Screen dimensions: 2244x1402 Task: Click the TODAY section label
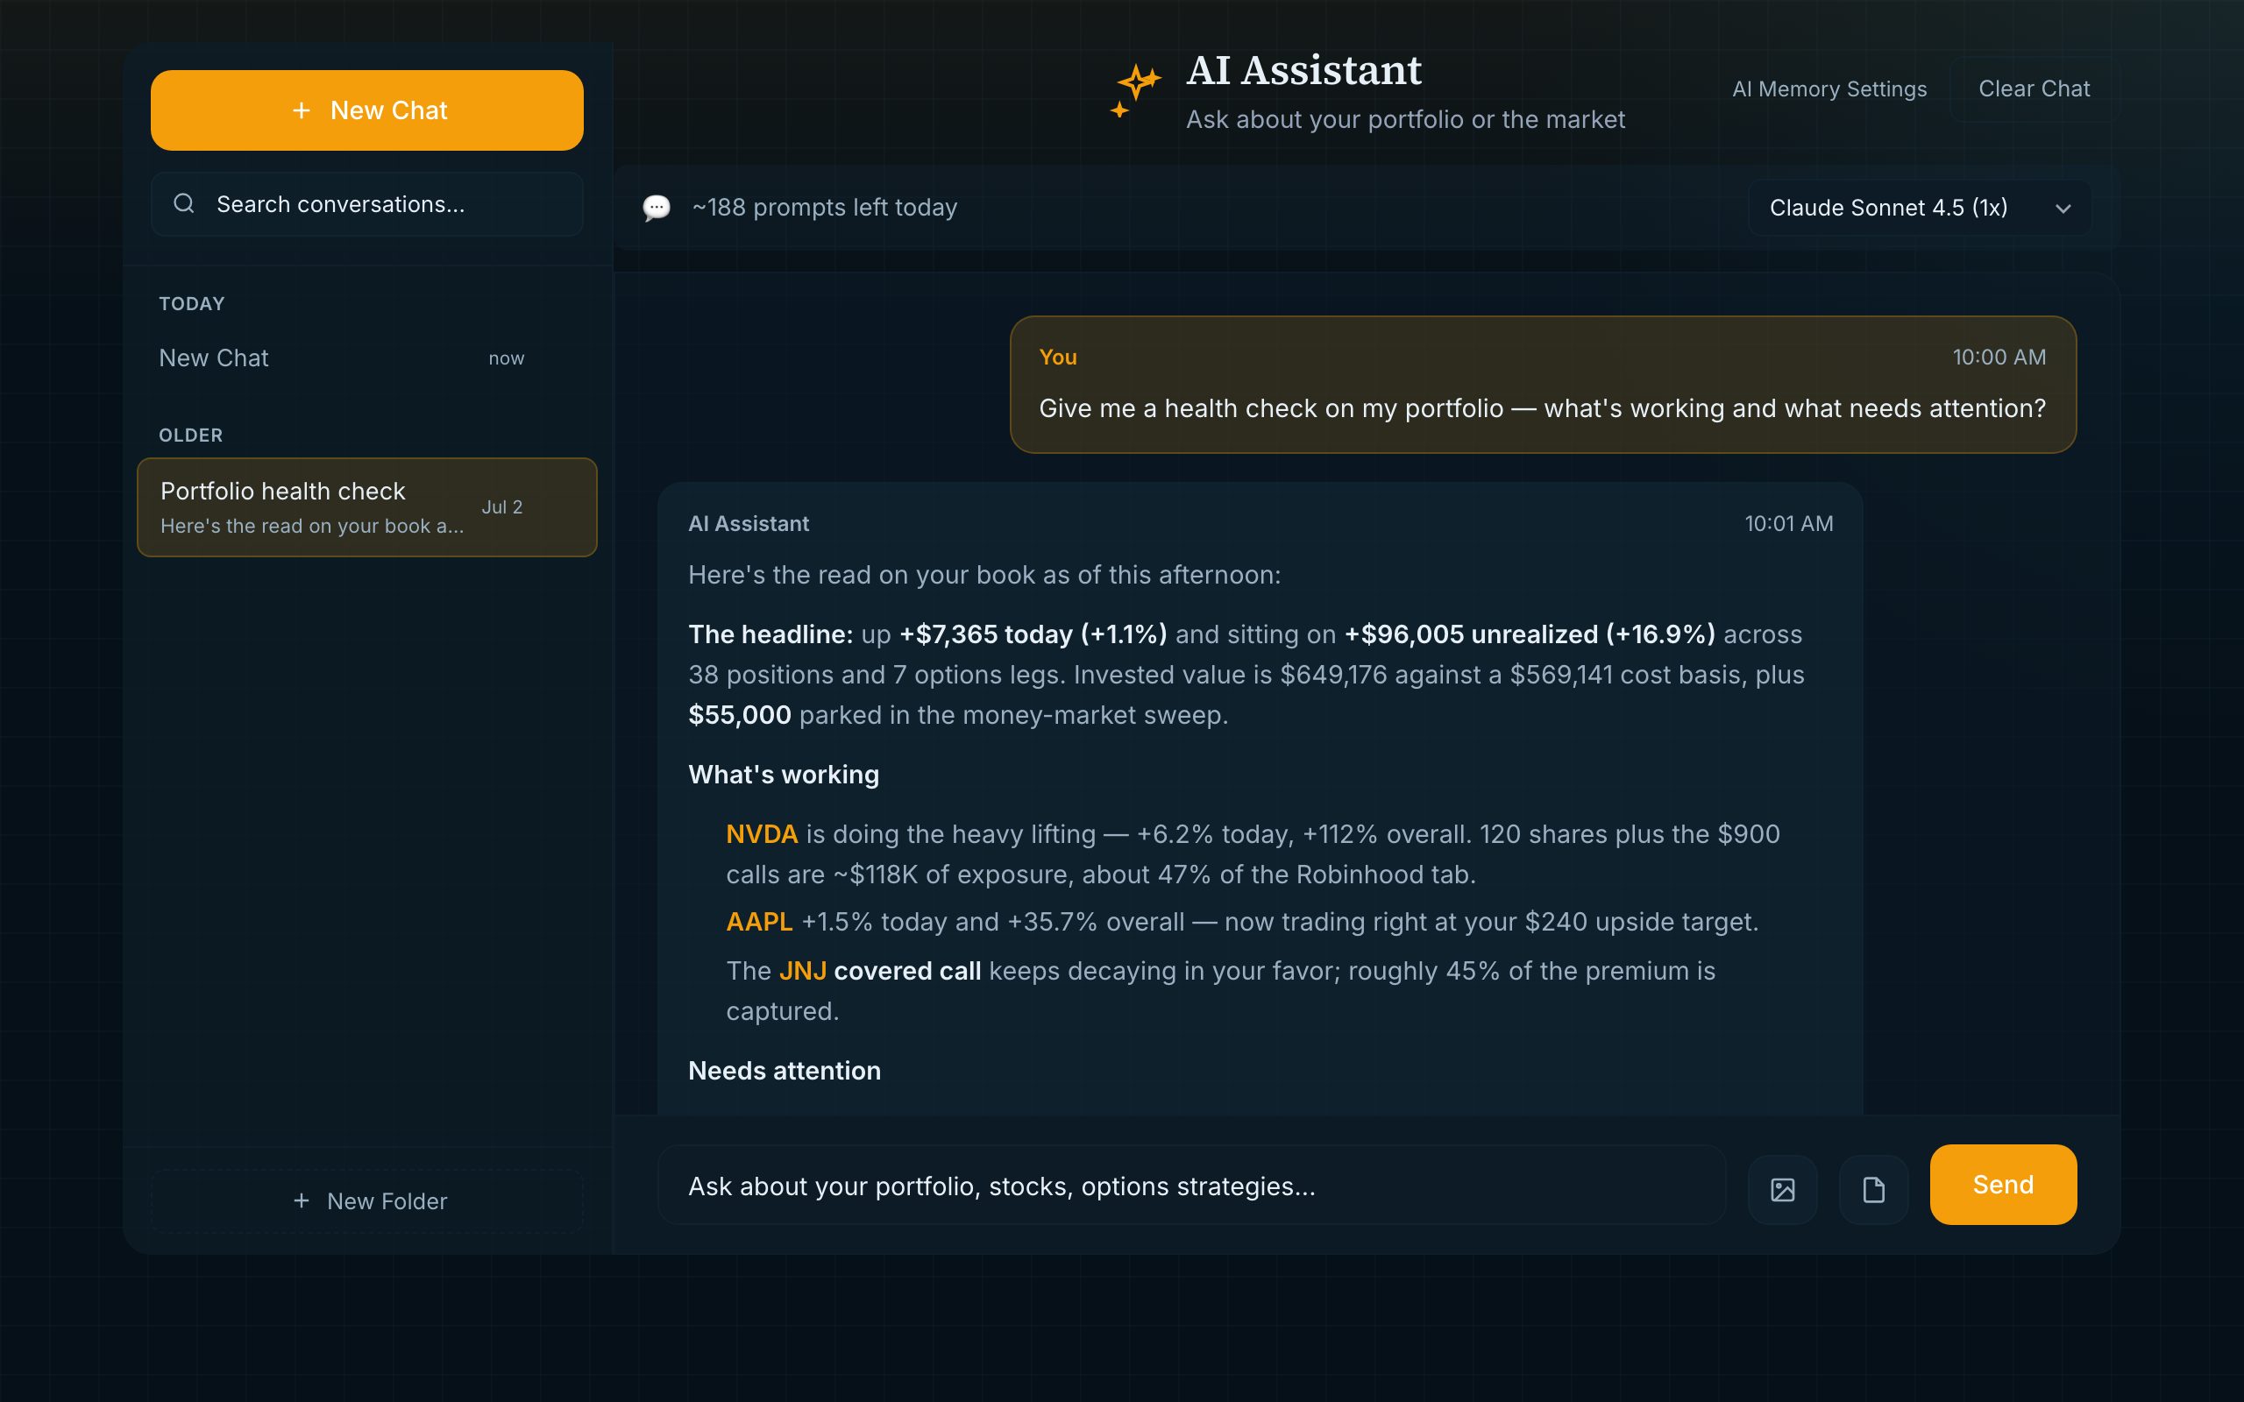click(x=192, y=304)
